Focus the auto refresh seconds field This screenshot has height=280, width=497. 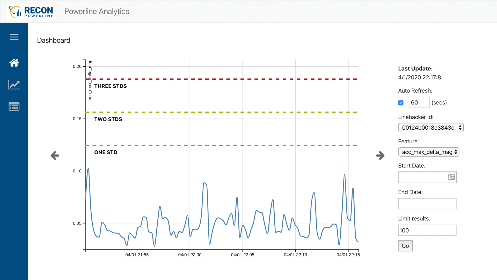(x=419, y=102)
